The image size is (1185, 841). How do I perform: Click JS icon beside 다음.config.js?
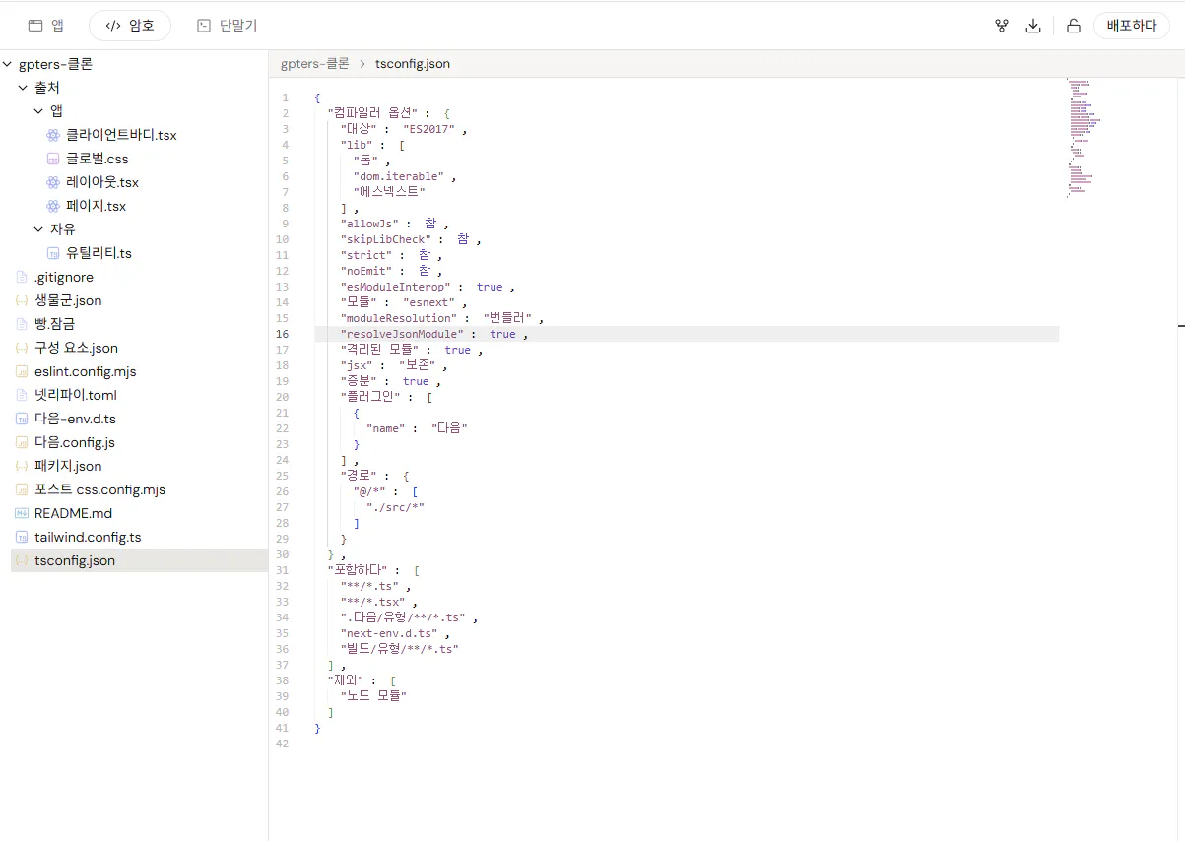coord(22,442)
